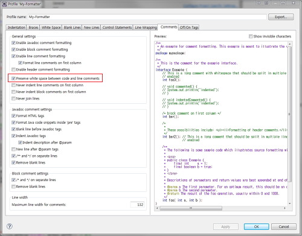Toggle Blank line before Javadoc tags
The height and width of the screenshot is (236, 302).
13,129
